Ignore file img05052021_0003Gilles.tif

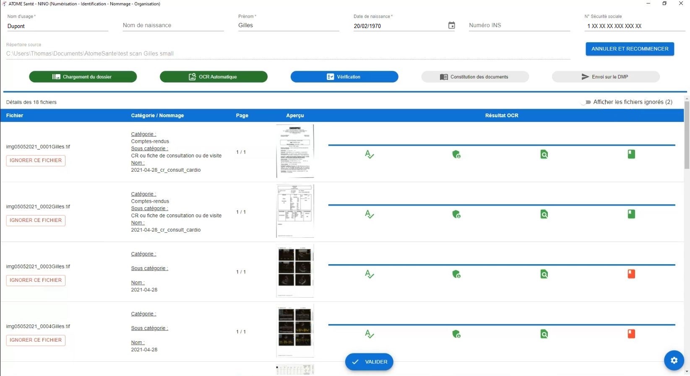tap(36, 280)
